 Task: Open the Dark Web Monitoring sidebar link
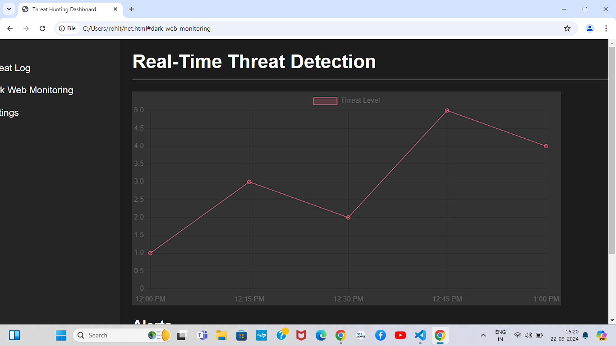coord(37,90)
